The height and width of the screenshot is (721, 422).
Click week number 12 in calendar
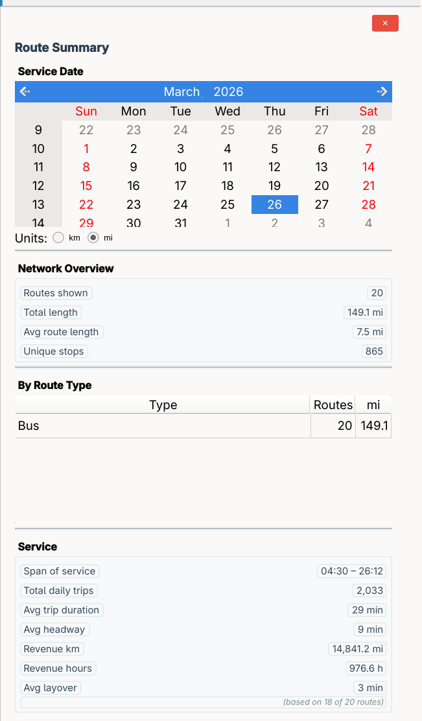38,186
